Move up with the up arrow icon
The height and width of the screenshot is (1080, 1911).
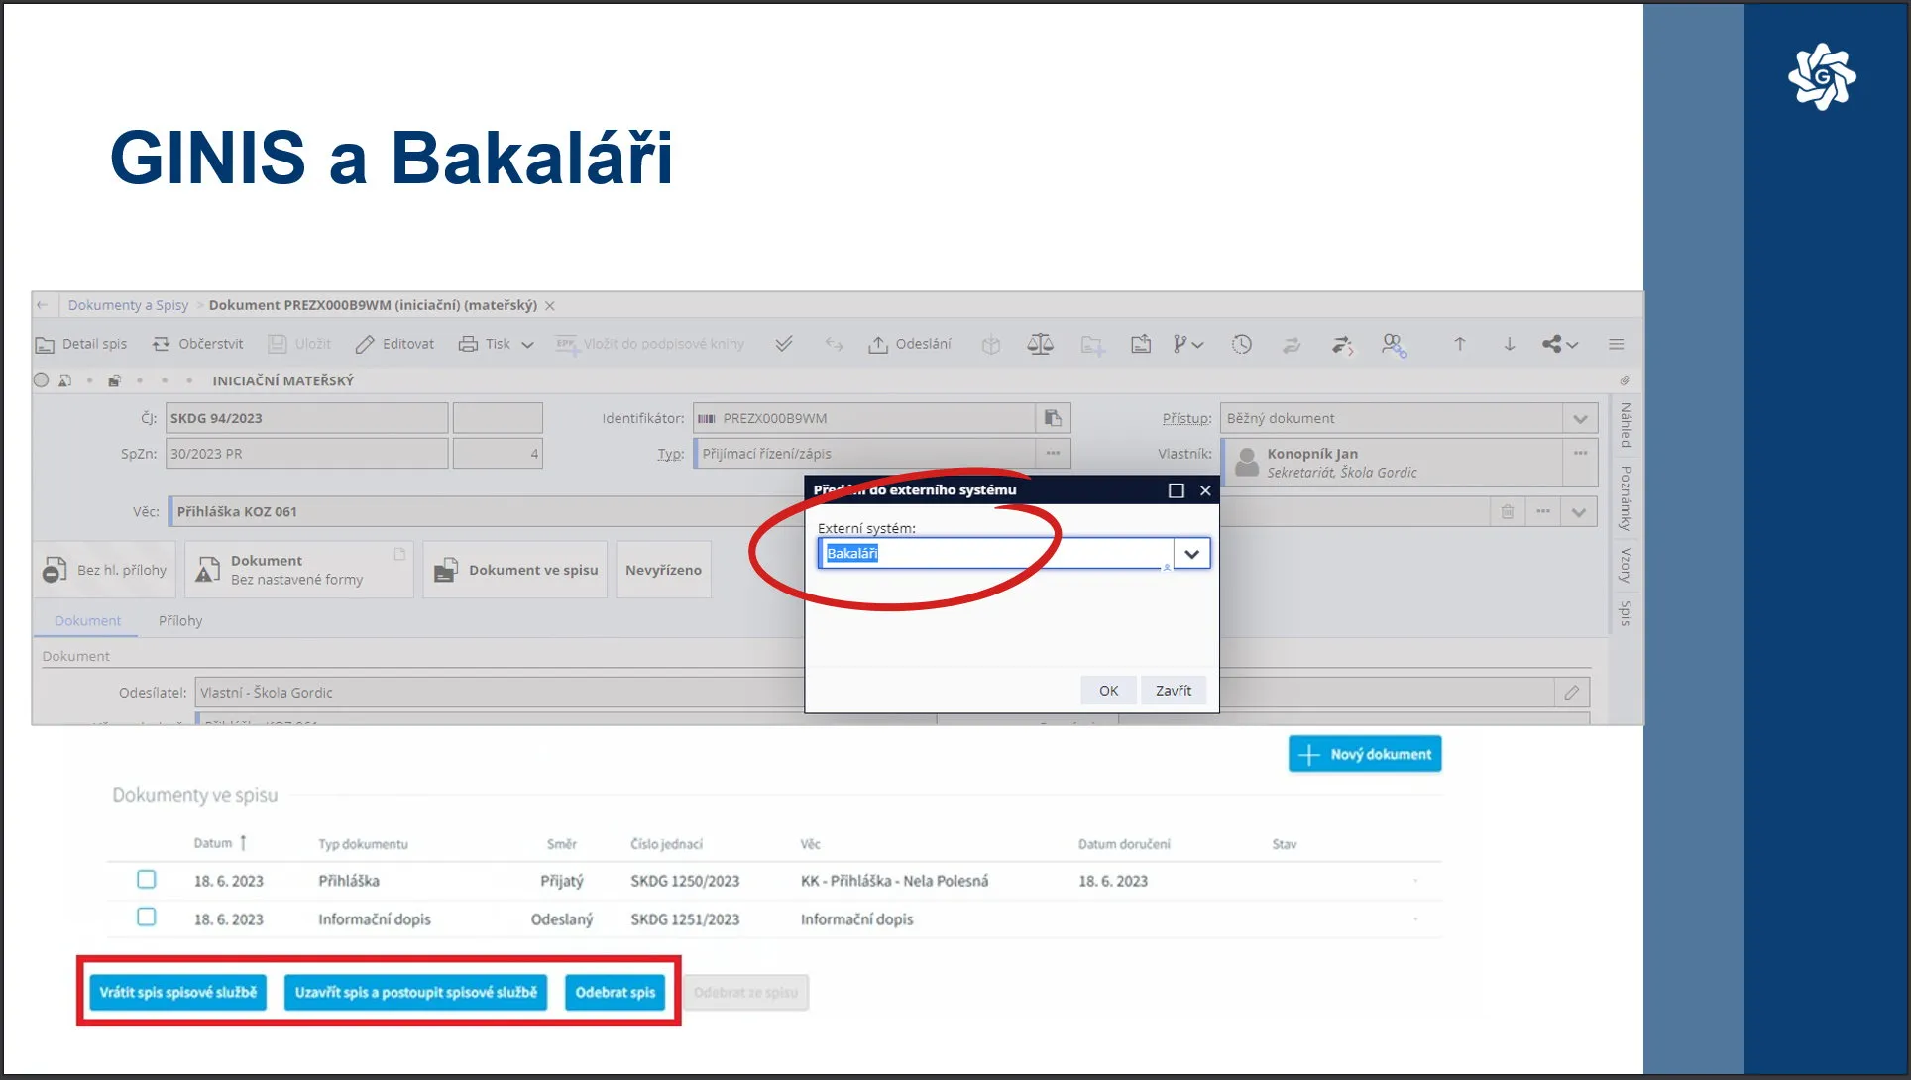(x=1459, y=344)
